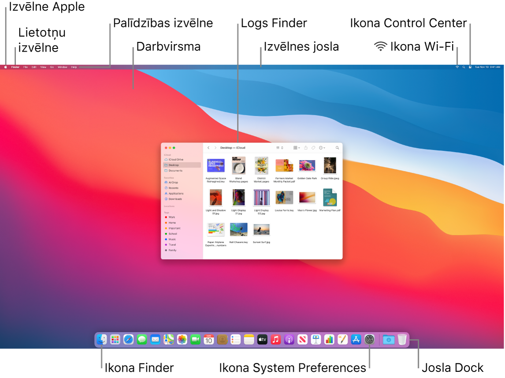Open the File menu
505x378 pixels.
(26, 67)
